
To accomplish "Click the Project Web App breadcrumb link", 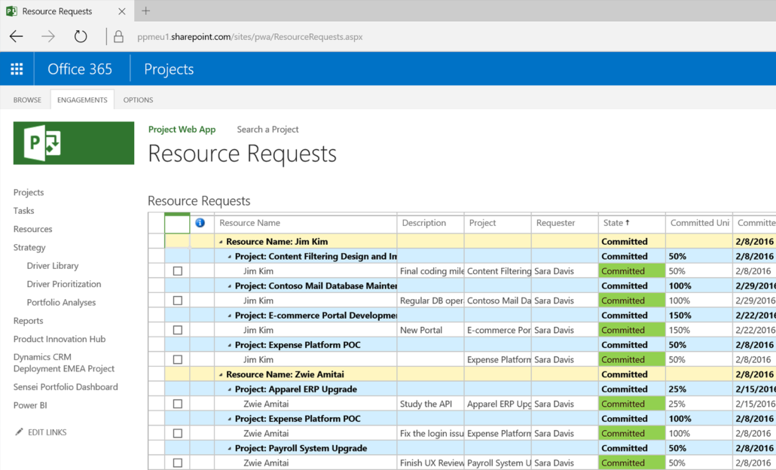I will tap(182, 129).
